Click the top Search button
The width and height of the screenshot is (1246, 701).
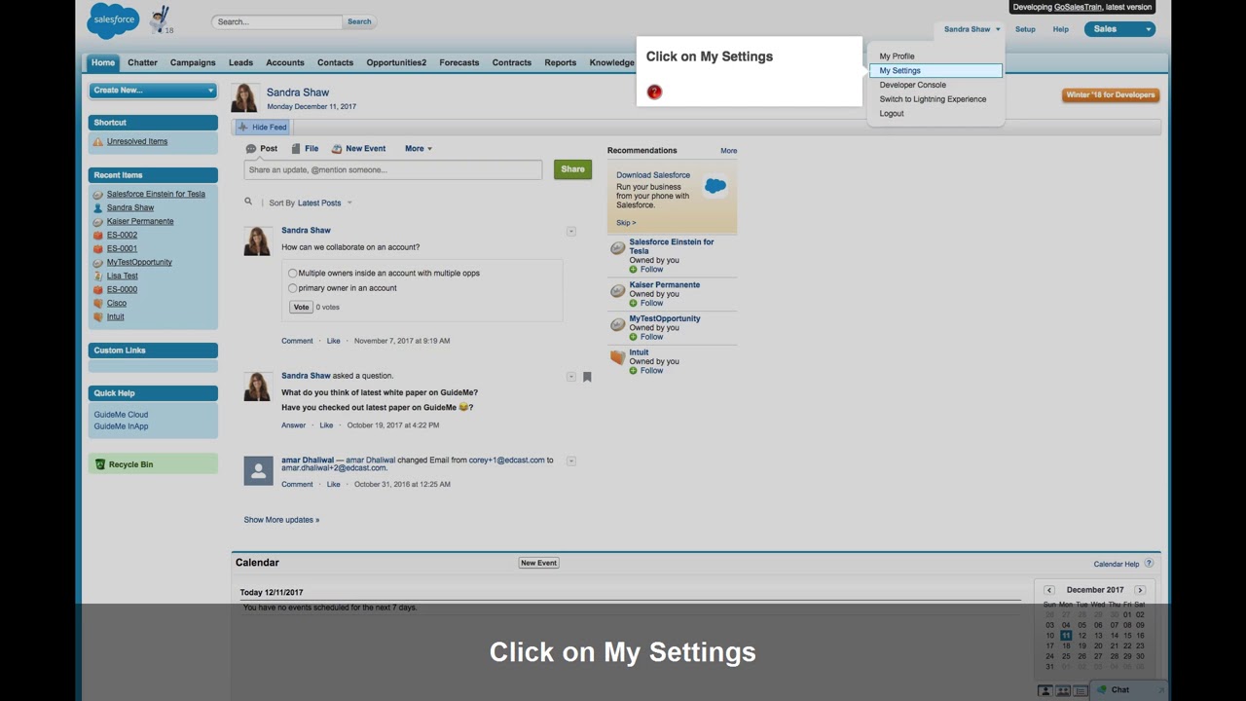pos(359,21)
